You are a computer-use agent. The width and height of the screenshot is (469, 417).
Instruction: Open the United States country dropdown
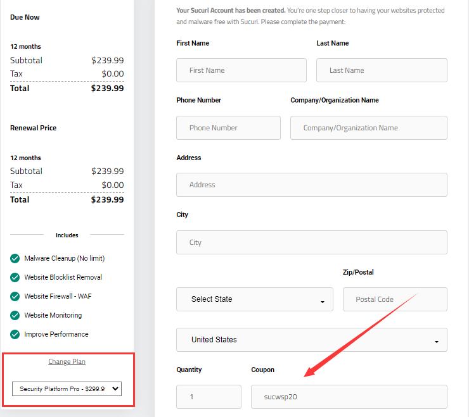[x=311, y=340]
